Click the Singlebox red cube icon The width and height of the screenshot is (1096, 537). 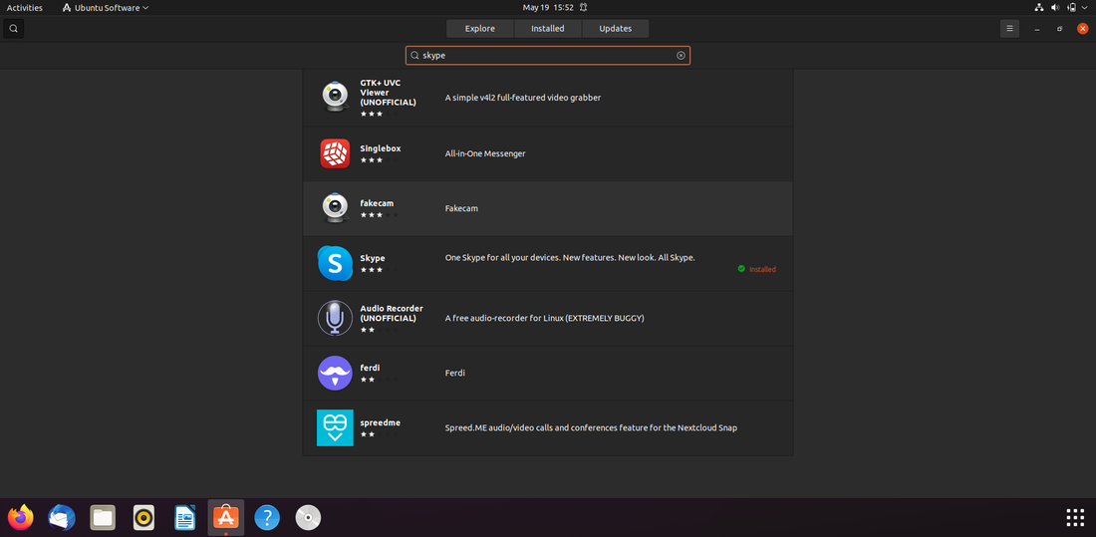pos(335,153)
